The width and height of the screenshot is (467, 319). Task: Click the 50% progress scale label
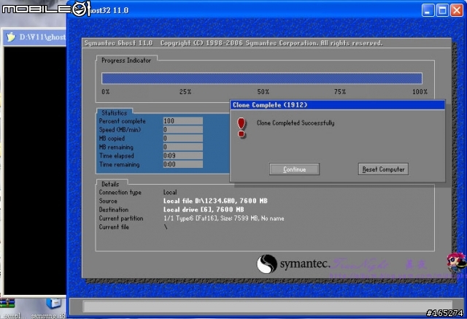(x=263, y=92)
